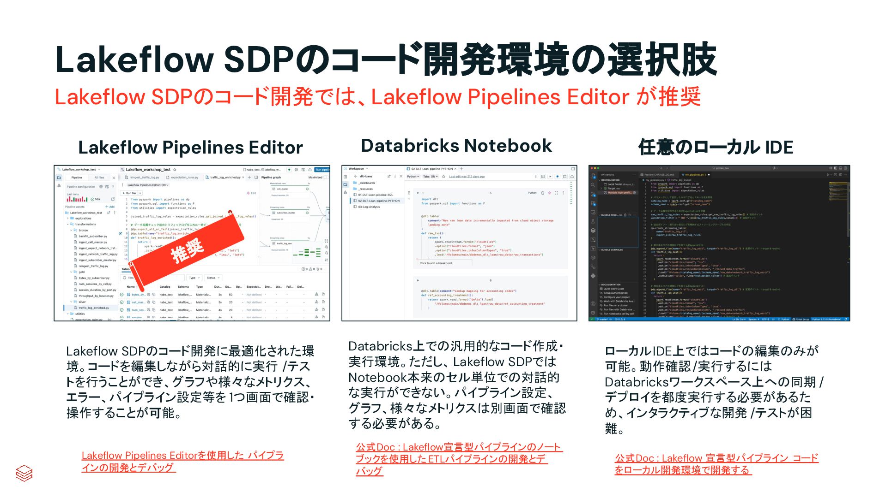Open 01-DLT-Loan-pipeline-SQL in workspace list
886x498 pixels.
tap(376, 195)
